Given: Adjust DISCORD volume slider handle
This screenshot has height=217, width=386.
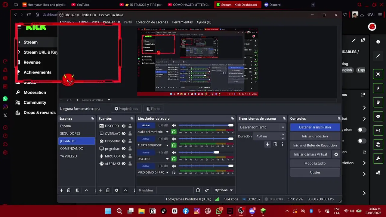Looking at the screenshot, I should (217, 153).
